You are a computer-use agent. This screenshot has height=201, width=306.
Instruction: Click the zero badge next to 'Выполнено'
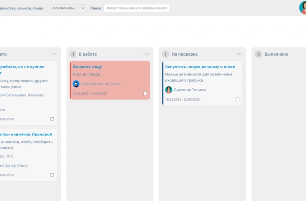coord(258,54)
